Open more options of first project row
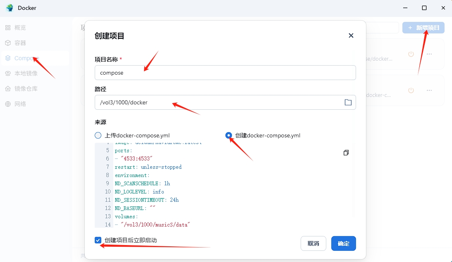The height and width of the screenshot is (262, 452). (x=429, y=54)
